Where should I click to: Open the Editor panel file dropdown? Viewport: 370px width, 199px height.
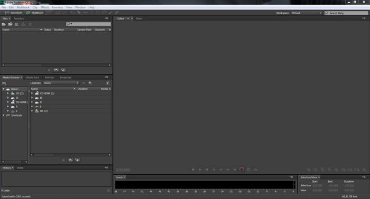128,18
